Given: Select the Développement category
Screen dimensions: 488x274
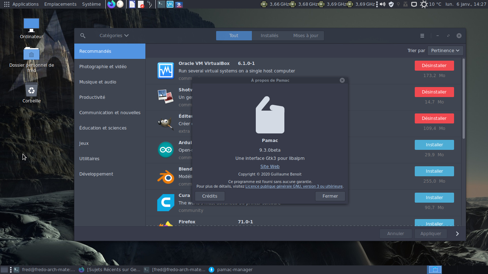Looking at the screenshot, I should pos(110,174).
